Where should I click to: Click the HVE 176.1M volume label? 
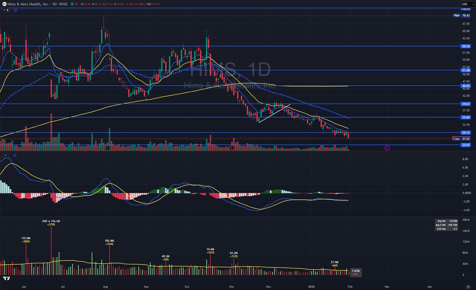[51, 221]
